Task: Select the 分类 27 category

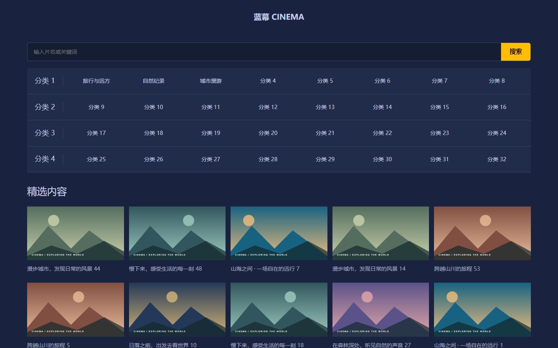Action: pyautogui.click(x=211, y=159)
